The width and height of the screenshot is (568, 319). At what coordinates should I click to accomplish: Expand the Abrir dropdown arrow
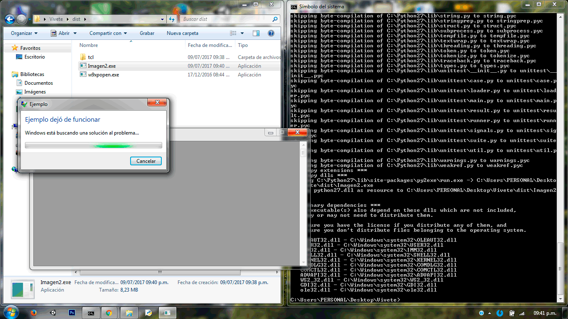pos(75,33)
